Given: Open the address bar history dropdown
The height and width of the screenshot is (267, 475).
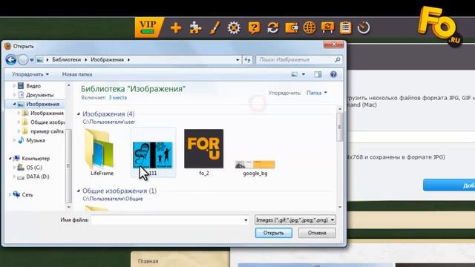Looking at the screenshot, I should pyautogui.click(x=237, y=60).
